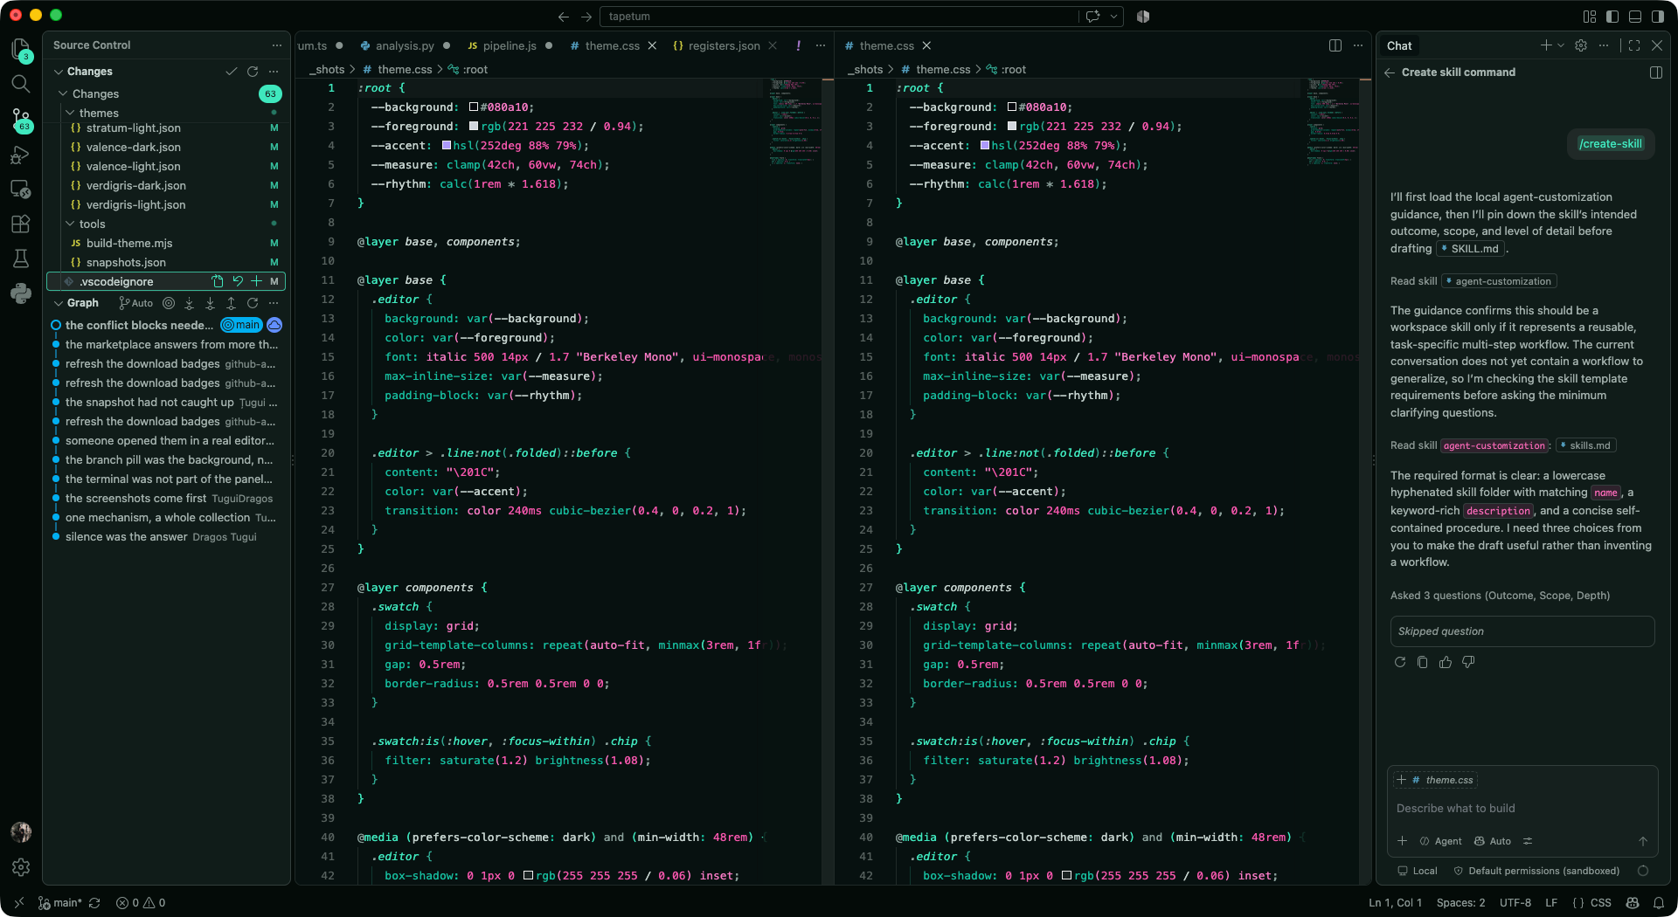Open the Python view in the activity bar
This screenshot has height=917, width=1678.
[21, 293]
